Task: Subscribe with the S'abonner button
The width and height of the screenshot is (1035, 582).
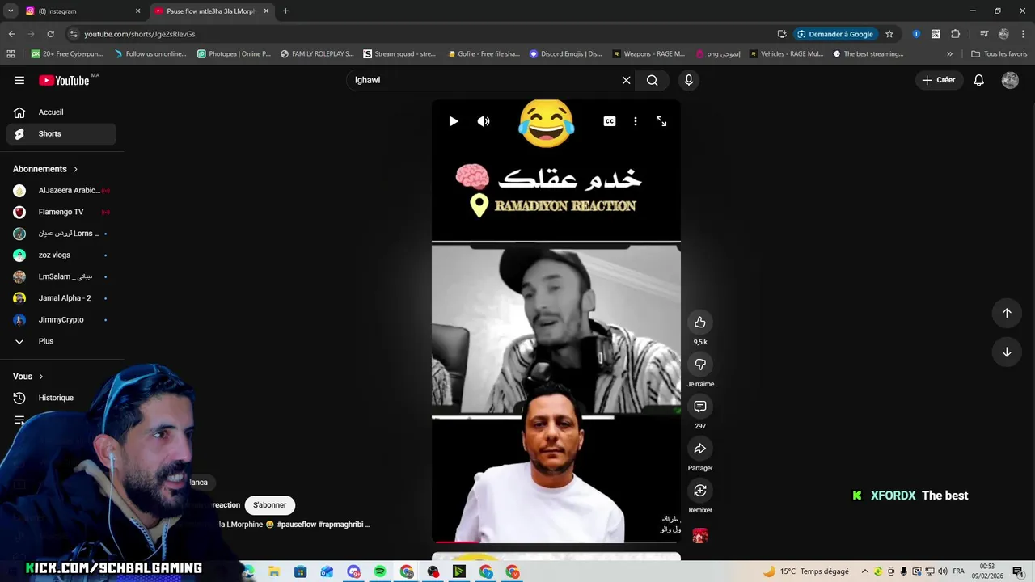Action: (269, 505)
